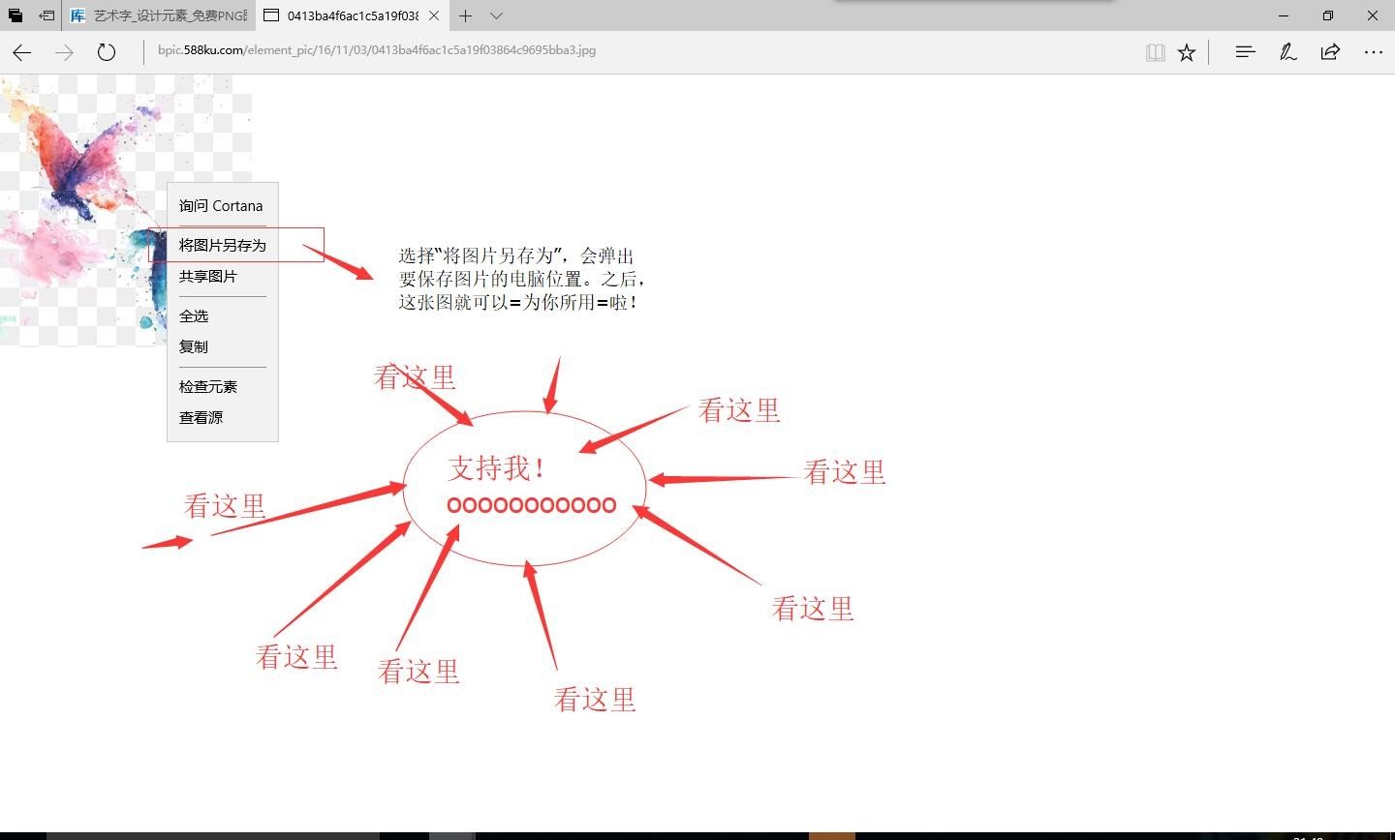Show tab previews with the chevron
Screen dimensions: 1395x840
[495, 15]
